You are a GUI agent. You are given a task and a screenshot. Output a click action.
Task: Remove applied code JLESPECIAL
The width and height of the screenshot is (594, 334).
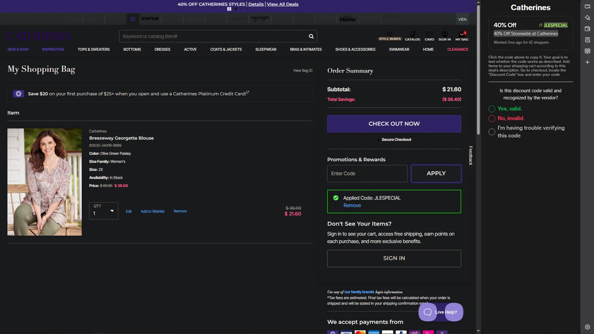click(352, 206)
